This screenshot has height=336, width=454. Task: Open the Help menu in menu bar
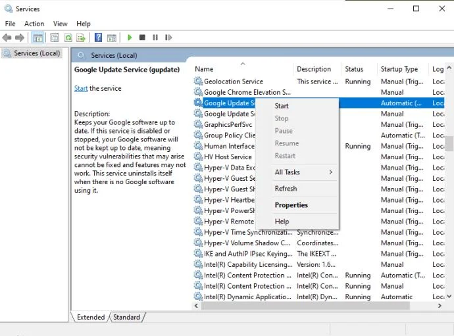click(x=84, y=24)
